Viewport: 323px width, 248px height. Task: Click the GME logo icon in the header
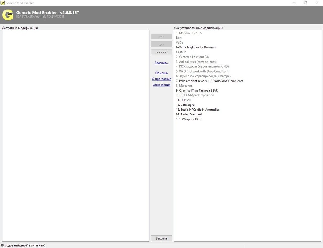pos(8,14)
